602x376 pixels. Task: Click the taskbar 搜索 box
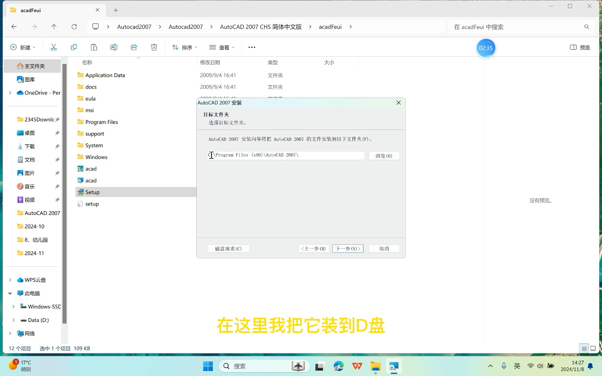coord(264,366)
